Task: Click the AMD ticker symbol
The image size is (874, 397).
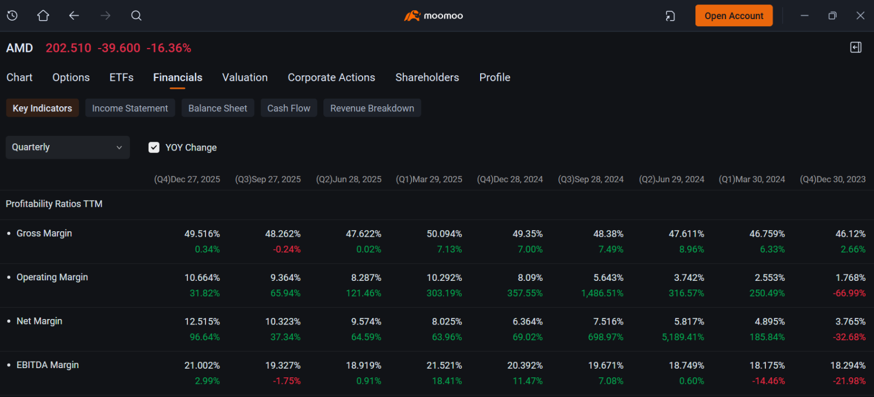Action: coord(20,48)
